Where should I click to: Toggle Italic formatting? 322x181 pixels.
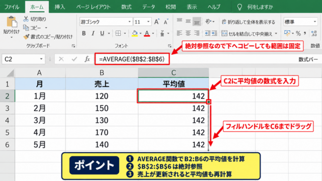pos(93,33)
